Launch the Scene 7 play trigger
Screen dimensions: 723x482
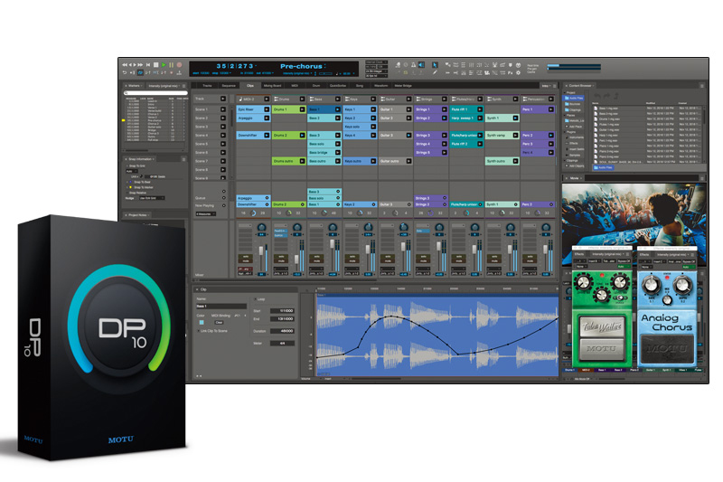[222, 161]
